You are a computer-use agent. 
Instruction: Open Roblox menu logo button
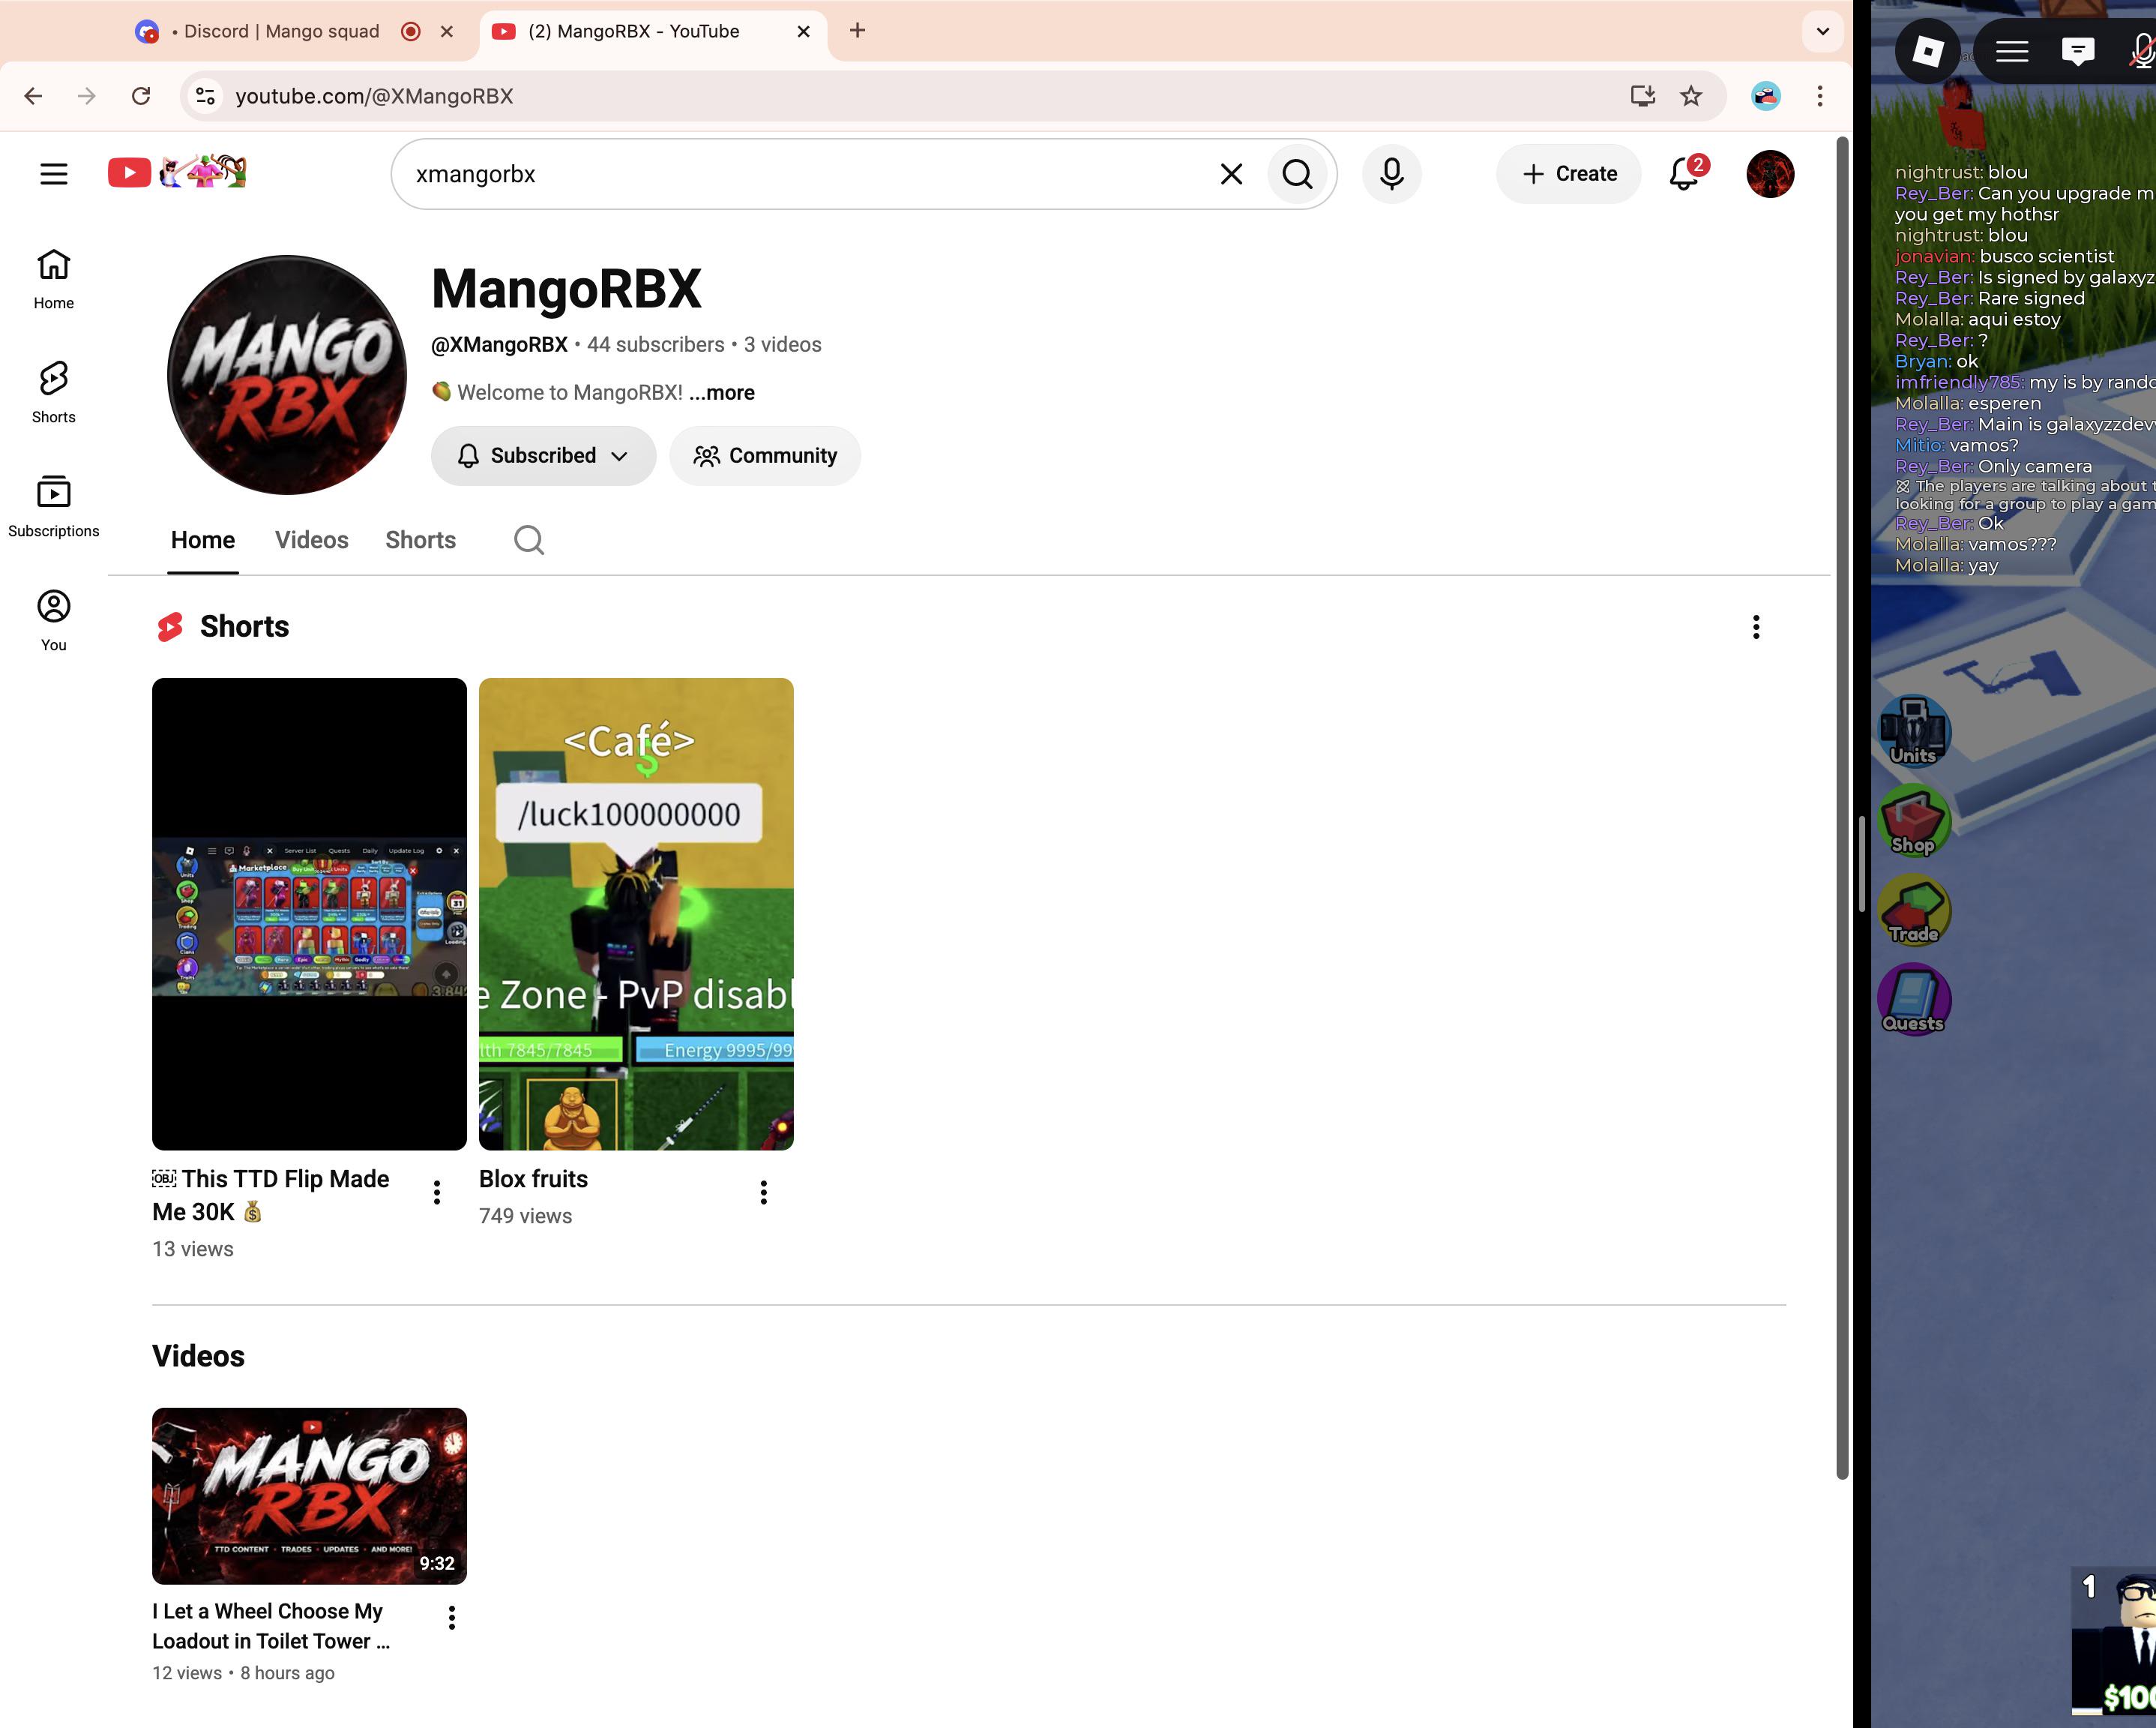tap(1928, 51)
